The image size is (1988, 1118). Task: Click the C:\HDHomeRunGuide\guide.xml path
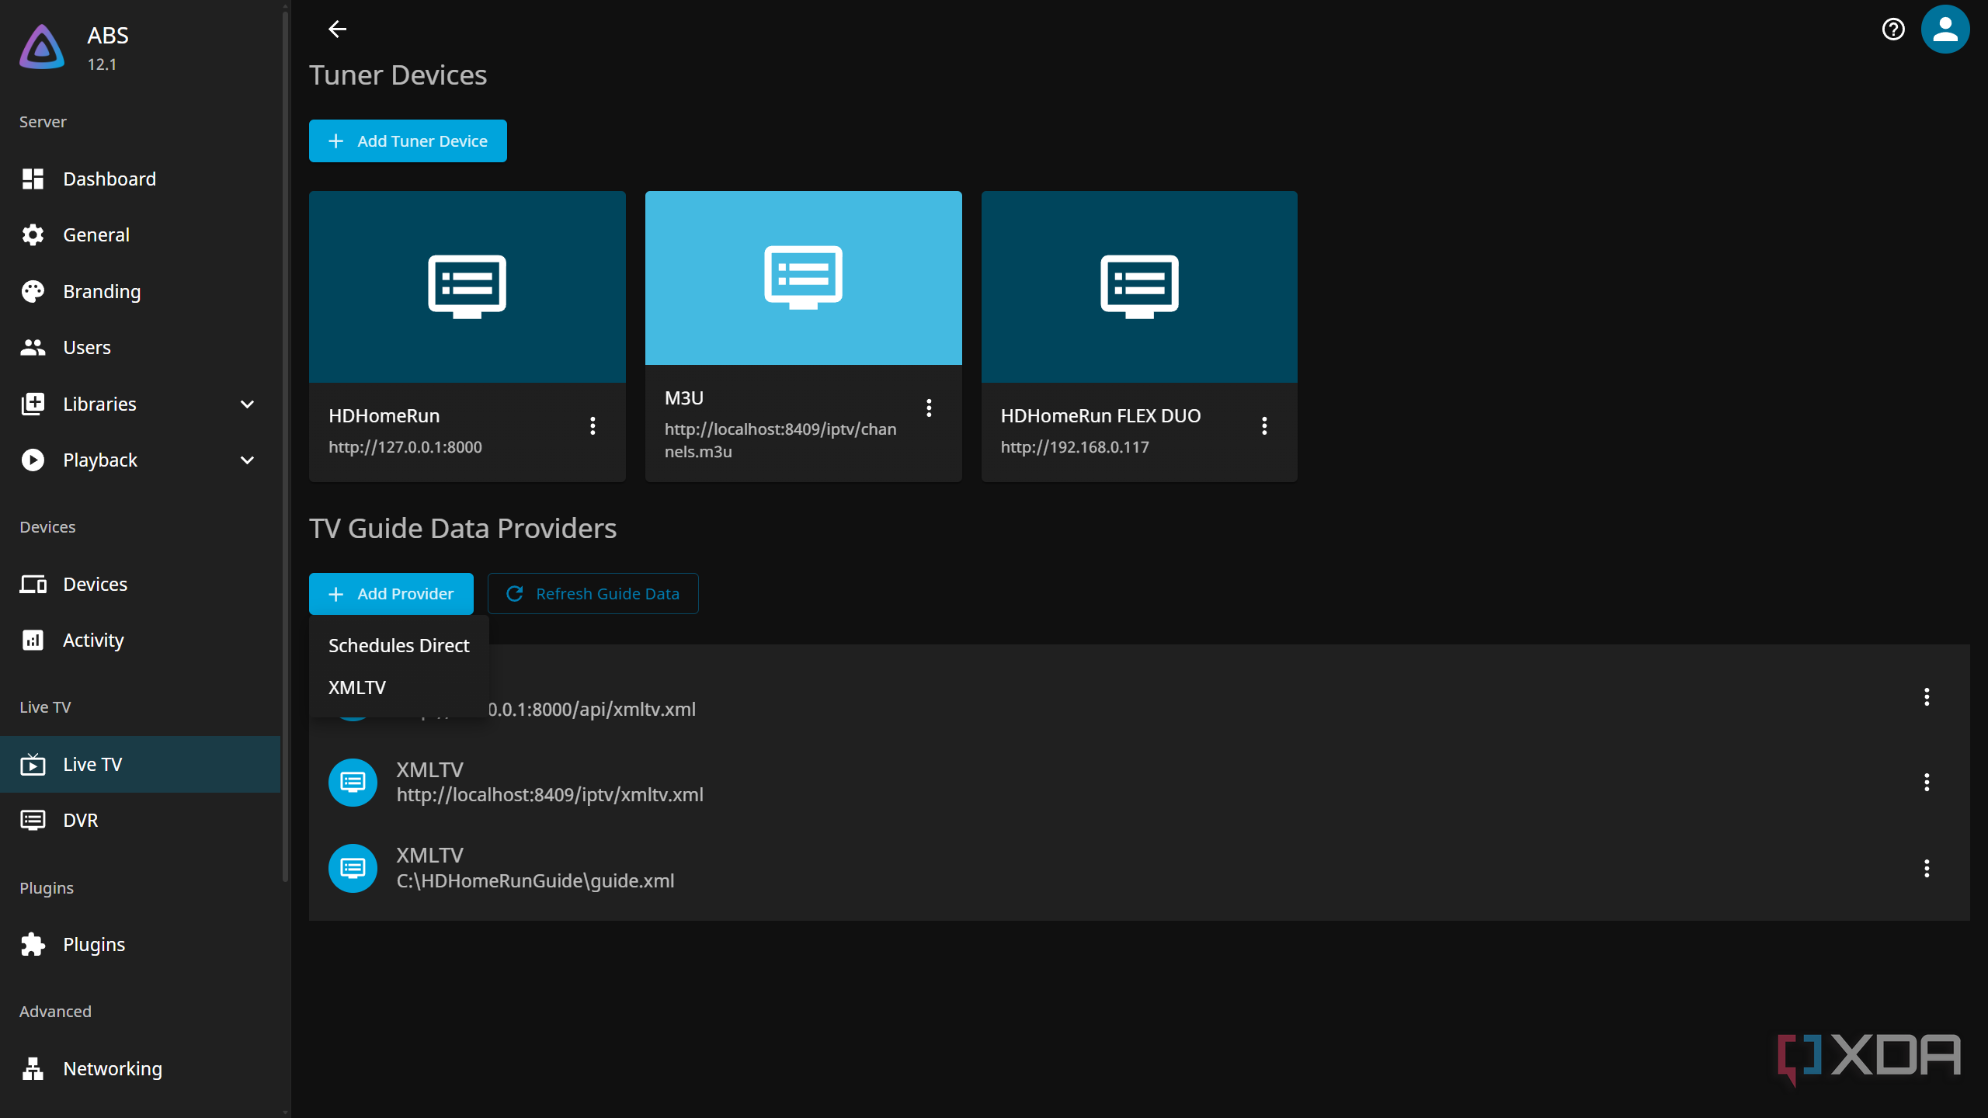tap(535, 880)
